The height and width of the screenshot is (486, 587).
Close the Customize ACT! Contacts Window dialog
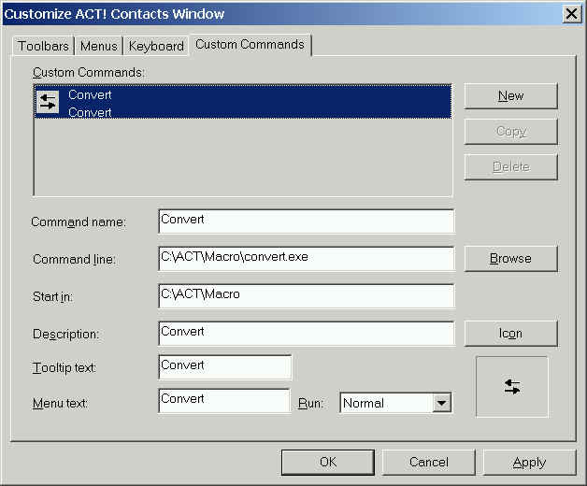(x=572, y=14)
